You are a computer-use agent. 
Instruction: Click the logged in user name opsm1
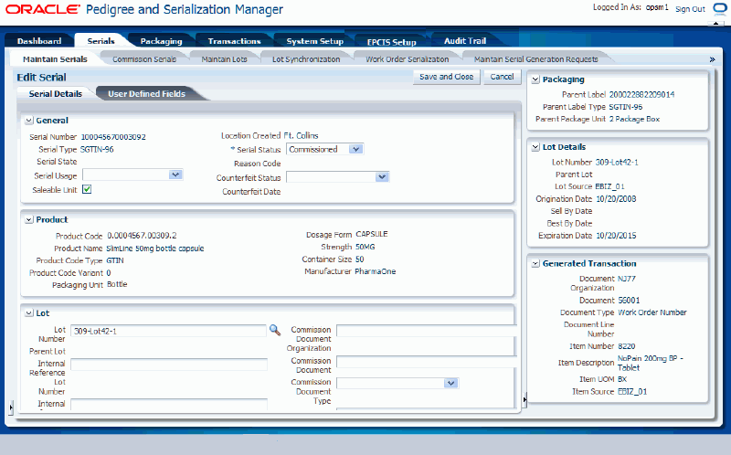click(x=657, y=7)
